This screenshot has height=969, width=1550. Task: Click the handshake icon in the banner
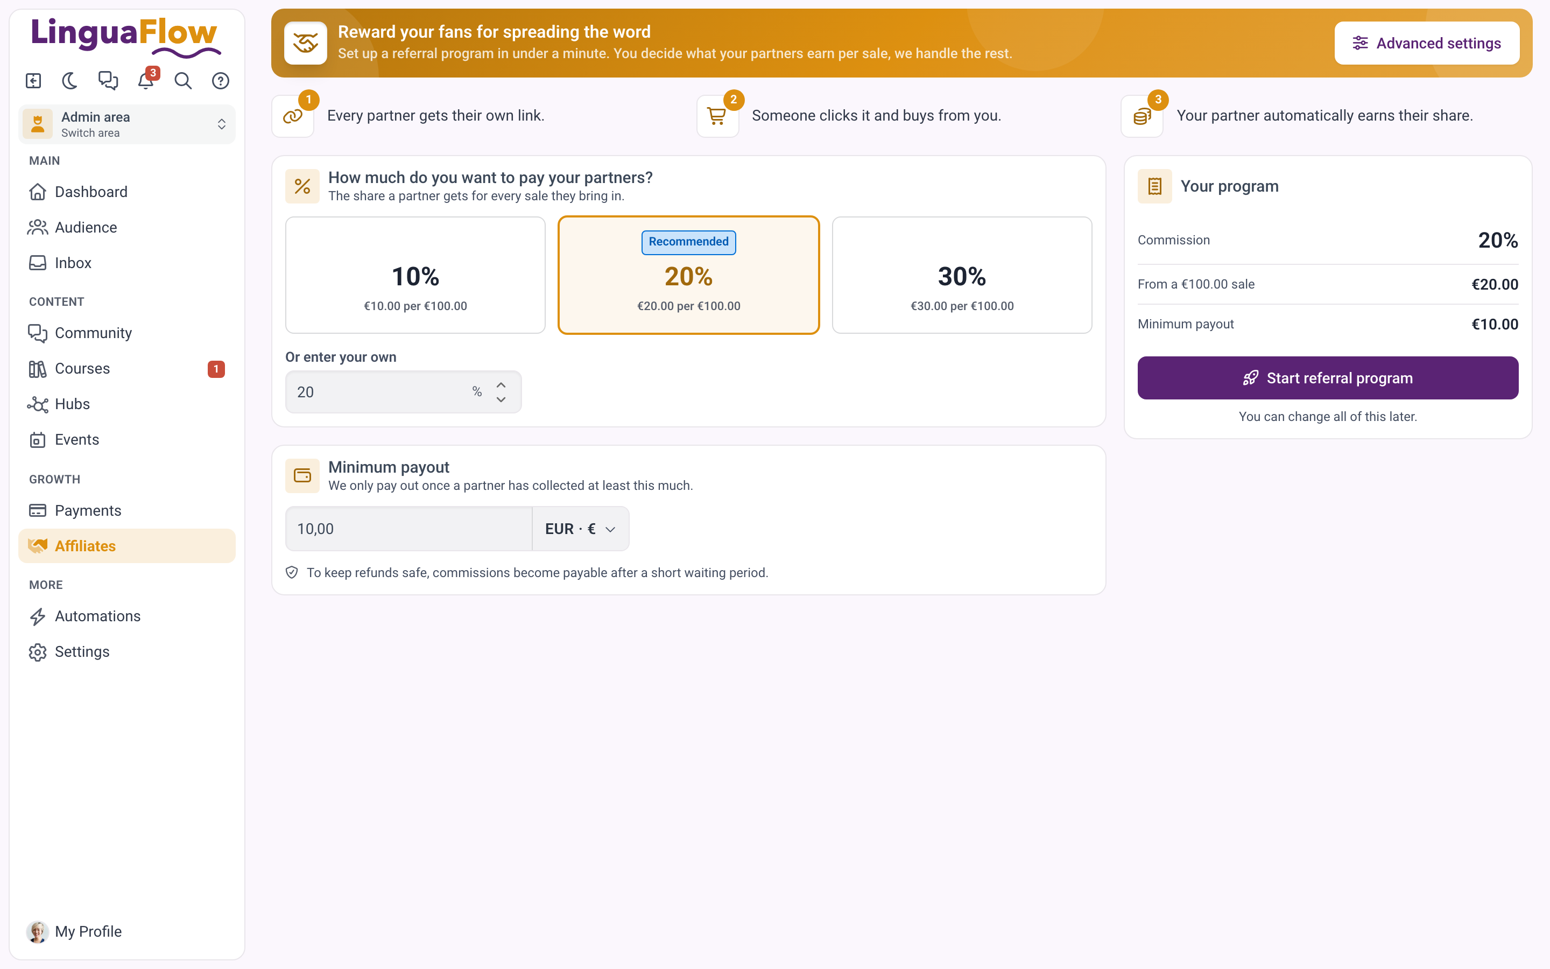306,43
